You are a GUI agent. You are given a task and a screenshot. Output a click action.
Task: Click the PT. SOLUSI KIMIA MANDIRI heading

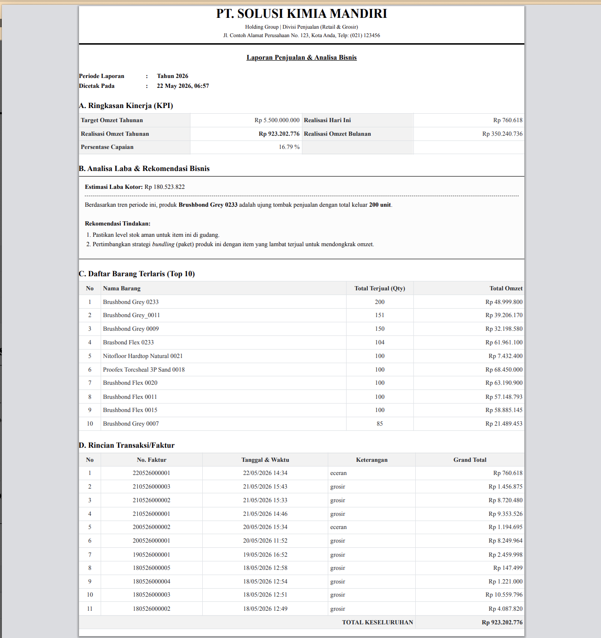point(301,14)
